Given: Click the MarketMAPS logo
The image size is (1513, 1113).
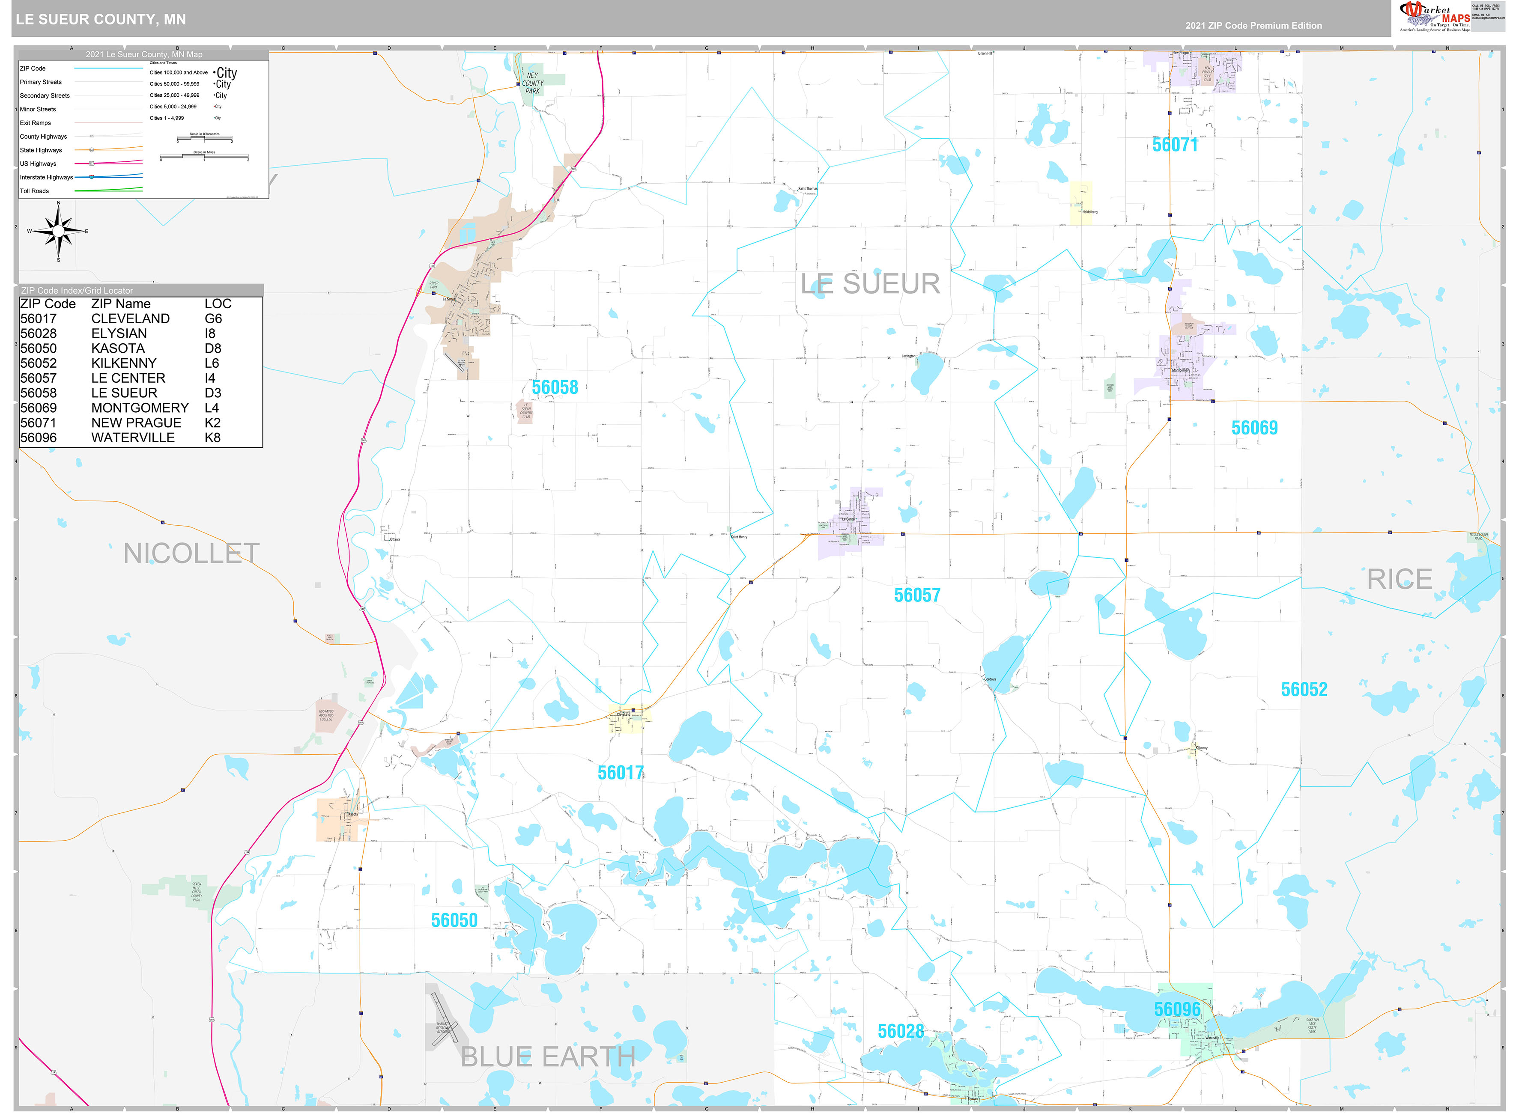Looking at the screenshot, I should click(x=1442, y=15).
